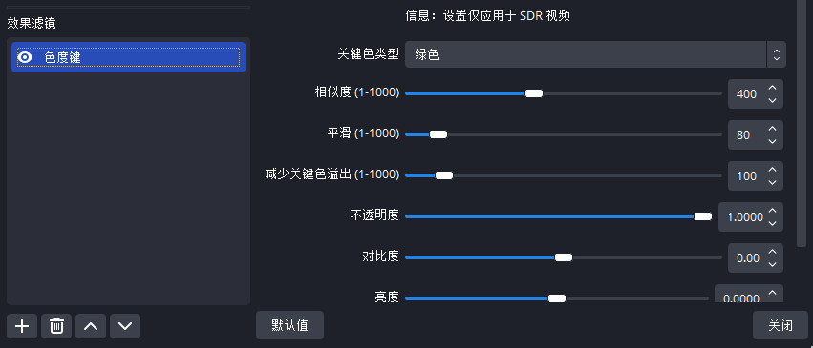
Task: Move filter up with up arrow icon
Action: [91, 326]
